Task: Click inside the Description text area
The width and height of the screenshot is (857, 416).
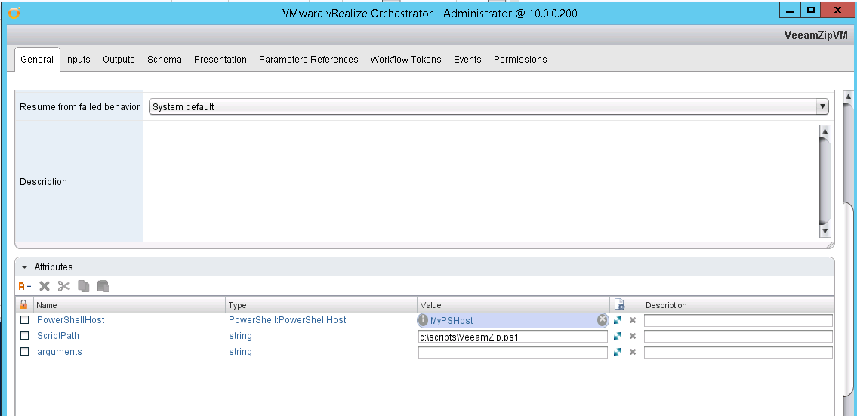Action: click(x=481, y=181)
